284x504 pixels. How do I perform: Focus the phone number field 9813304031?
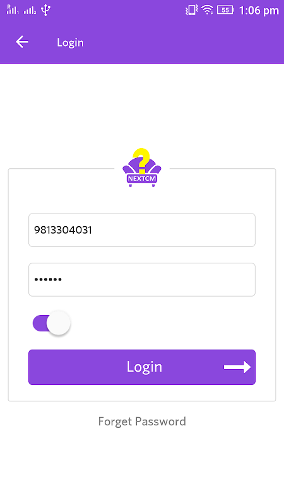tap(142, 230)
